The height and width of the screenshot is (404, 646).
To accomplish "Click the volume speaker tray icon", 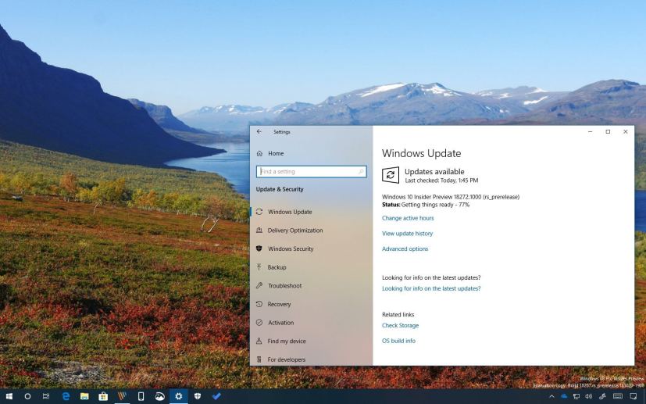I will [589, 397].
